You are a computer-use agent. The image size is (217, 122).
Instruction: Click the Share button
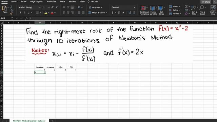pos(206,2)
